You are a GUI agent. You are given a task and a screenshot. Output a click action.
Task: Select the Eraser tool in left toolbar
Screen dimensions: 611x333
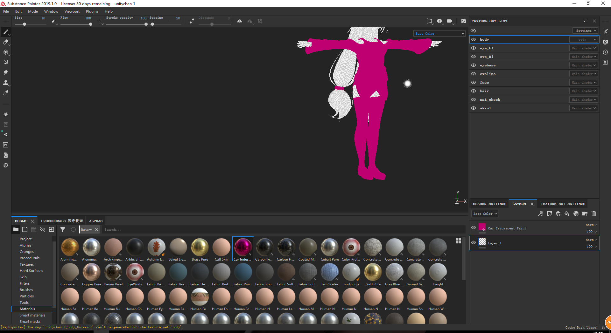pos(5,42)
